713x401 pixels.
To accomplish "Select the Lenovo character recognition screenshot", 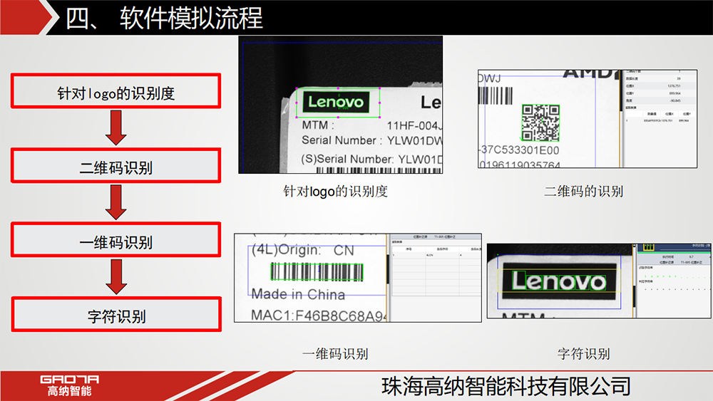I will (600, 281).
